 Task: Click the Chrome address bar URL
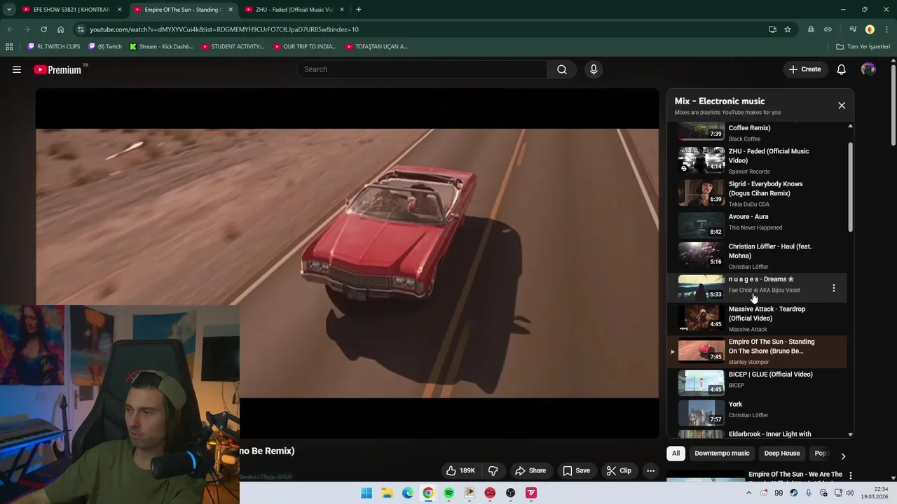point(224,29)
